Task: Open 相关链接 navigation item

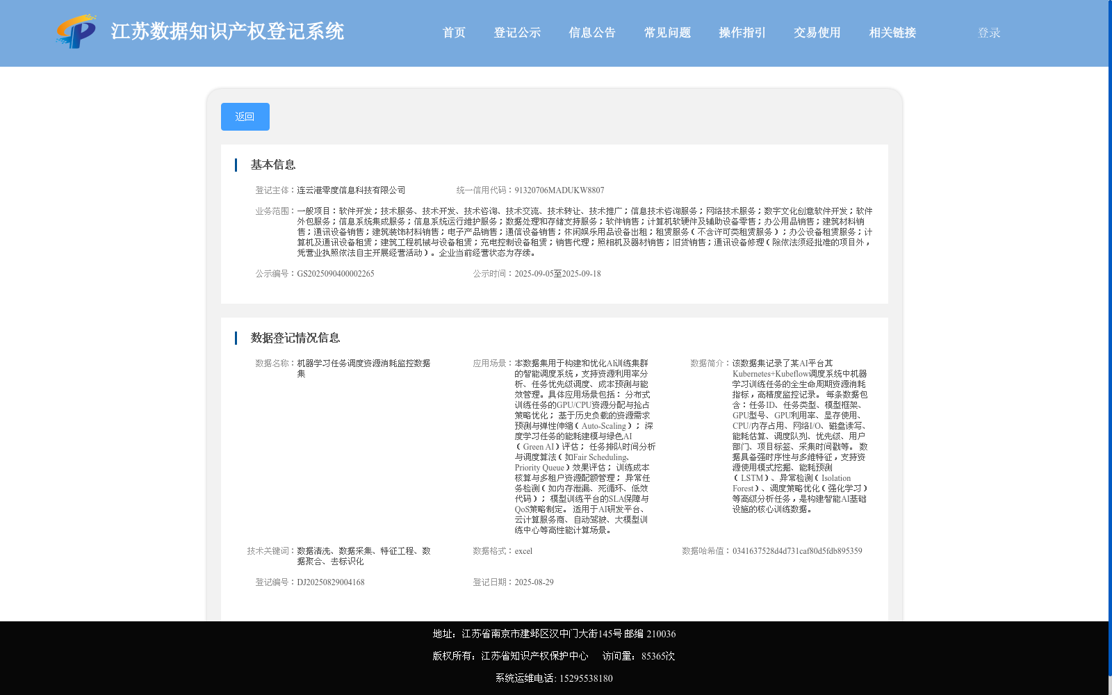Action: coord(892,33)
